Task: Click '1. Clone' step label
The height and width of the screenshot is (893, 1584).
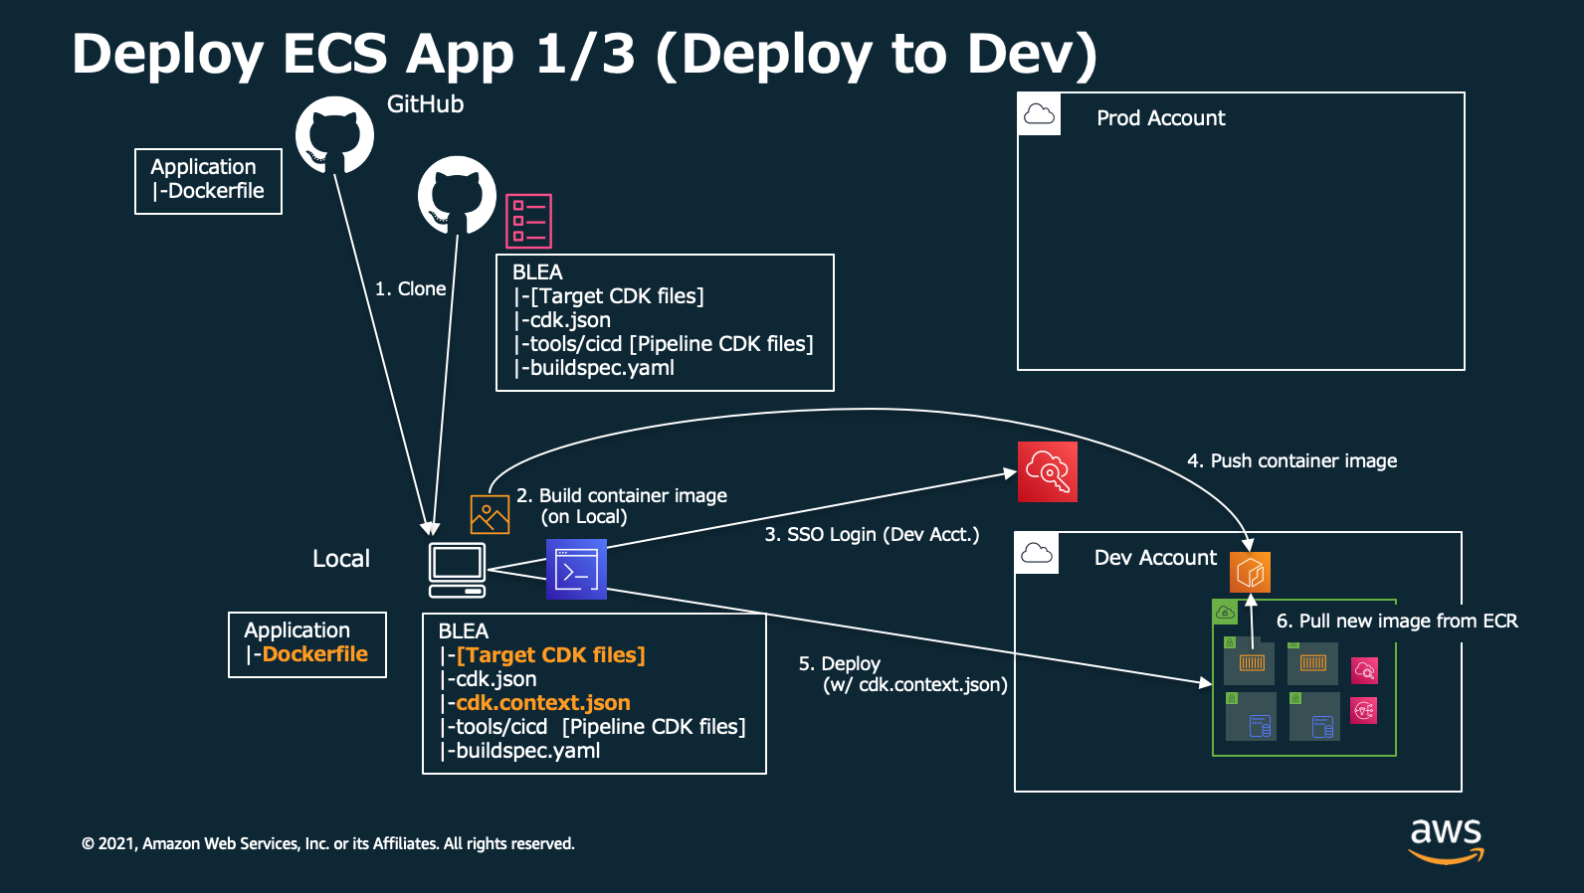Action: (x=410, y=288)
